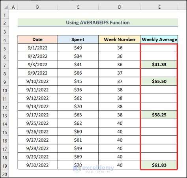Viewport: 187px width, 178px height.
Task: Select column D header
Action: tap(120, 7)
